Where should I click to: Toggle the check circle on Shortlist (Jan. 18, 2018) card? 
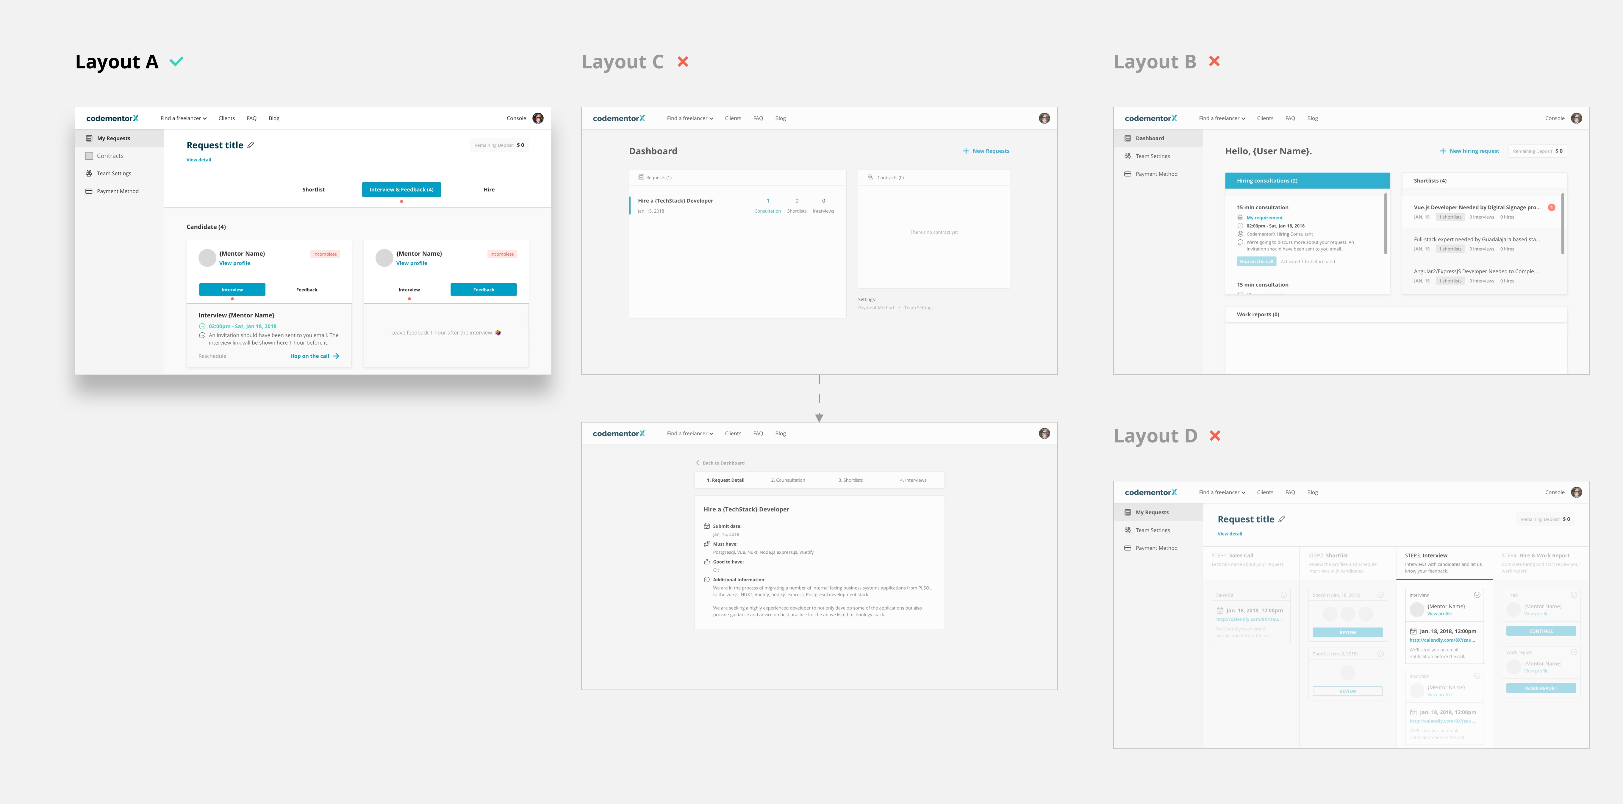(x=1380, y=595)
